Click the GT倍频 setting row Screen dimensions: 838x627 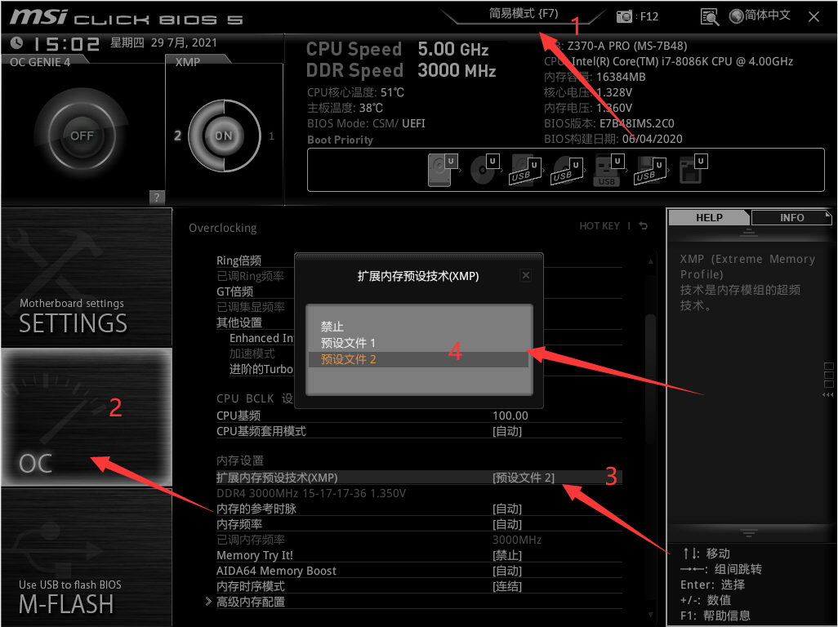pos(256,291)
